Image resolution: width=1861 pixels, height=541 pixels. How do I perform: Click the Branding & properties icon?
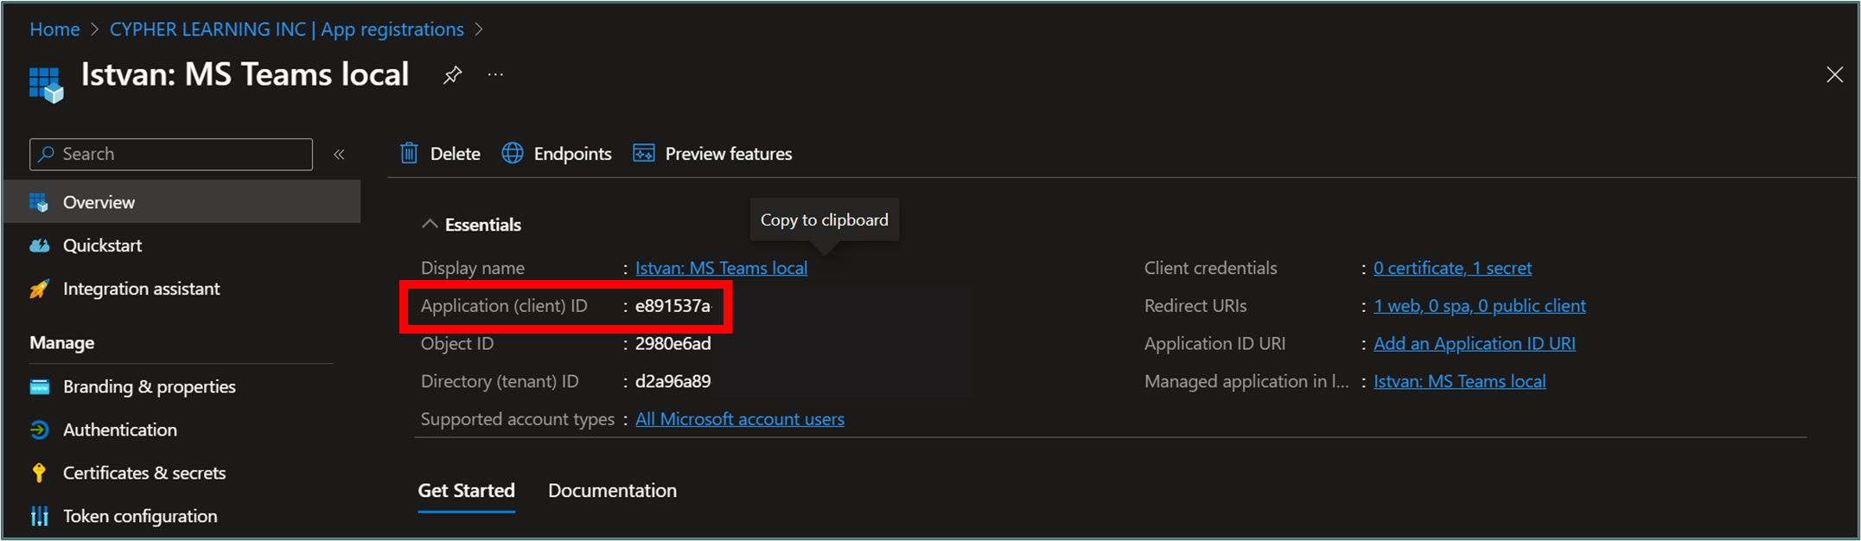[x=40, y=386]
